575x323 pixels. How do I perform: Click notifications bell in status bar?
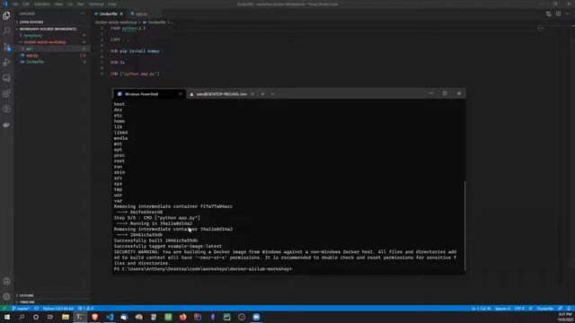569,309
